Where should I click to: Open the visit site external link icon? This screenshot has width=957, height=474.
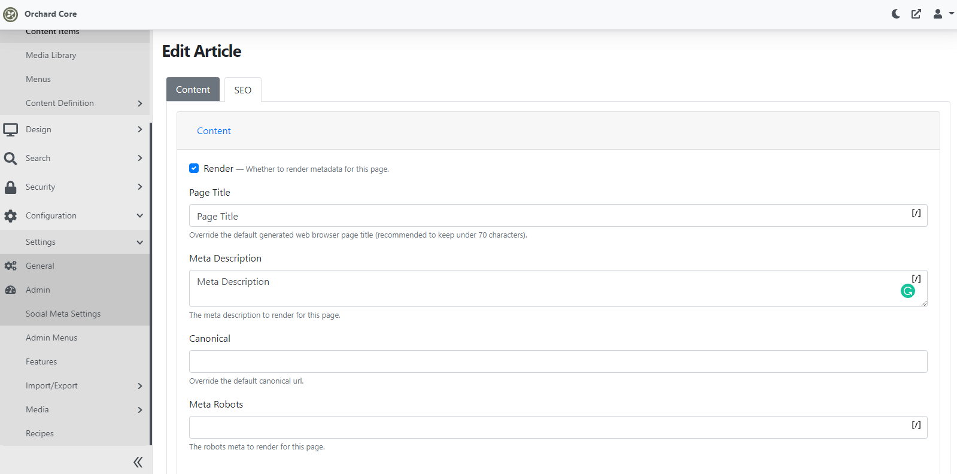916,14
